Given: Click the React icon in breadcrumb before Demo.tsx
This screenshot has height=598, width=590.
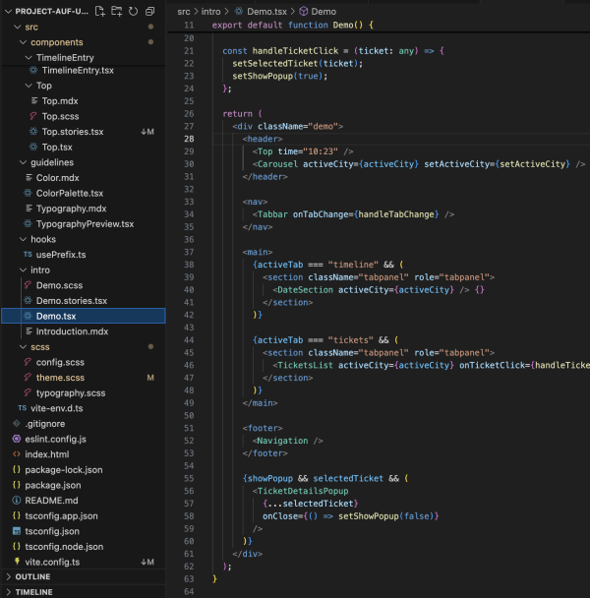Looking at the screenshot, I should tap(239, 12).
